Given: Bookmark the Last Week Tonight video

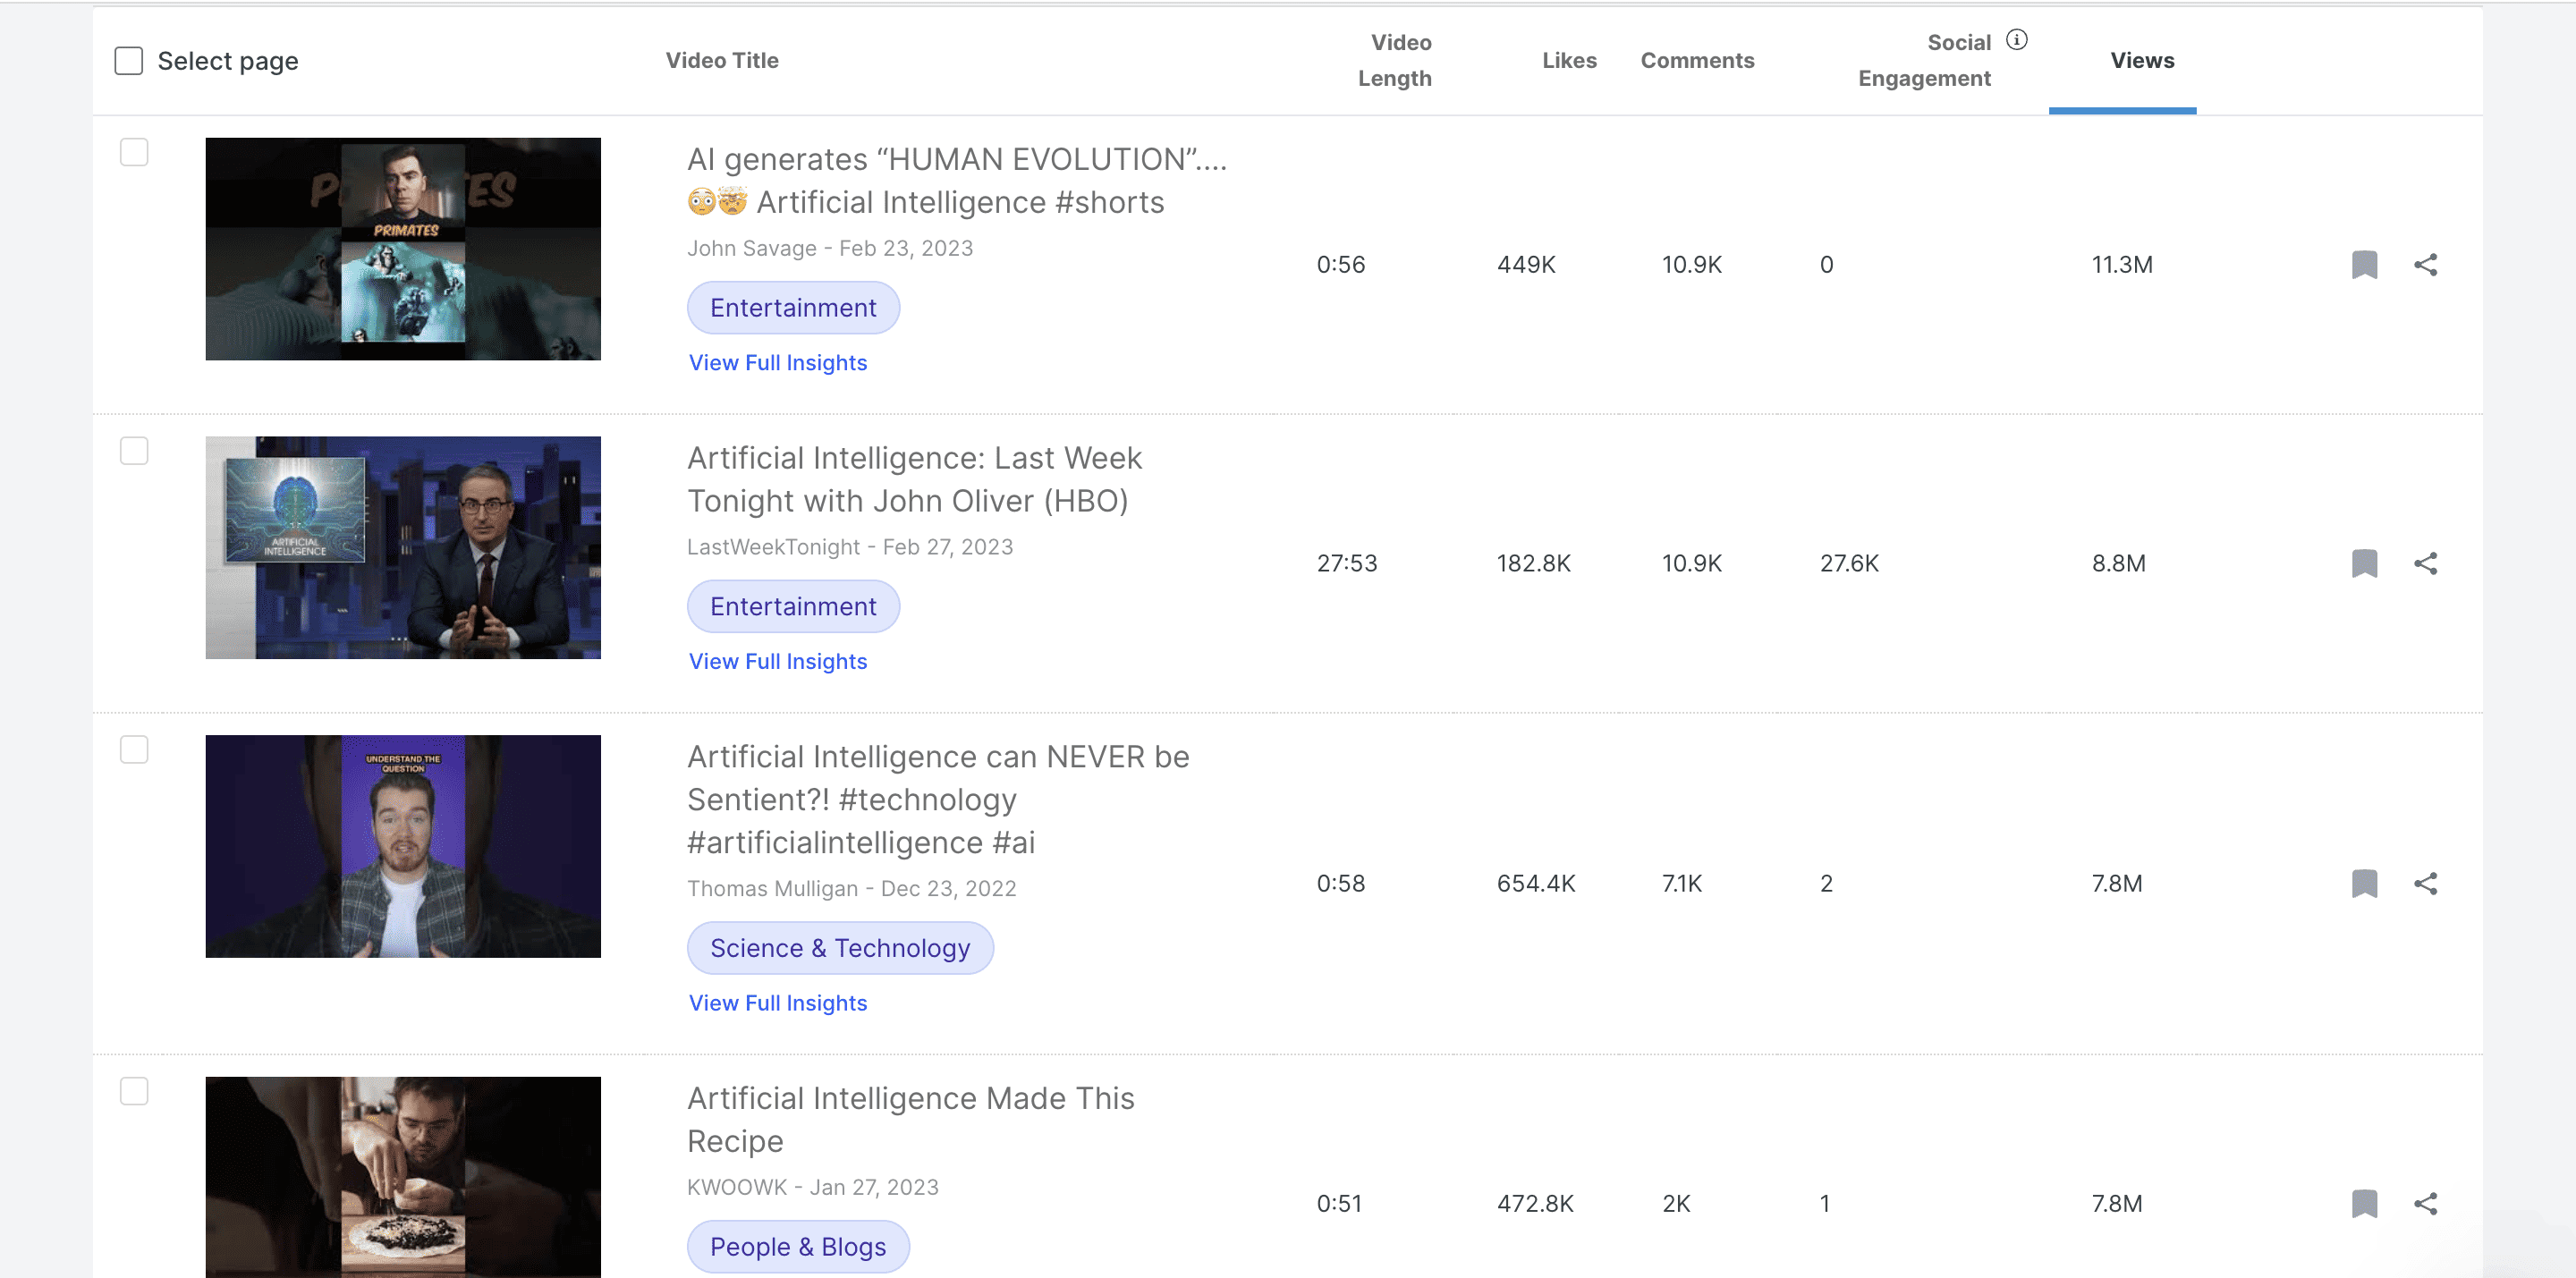Looking at the screenshot, I should tap(2364, 563).
